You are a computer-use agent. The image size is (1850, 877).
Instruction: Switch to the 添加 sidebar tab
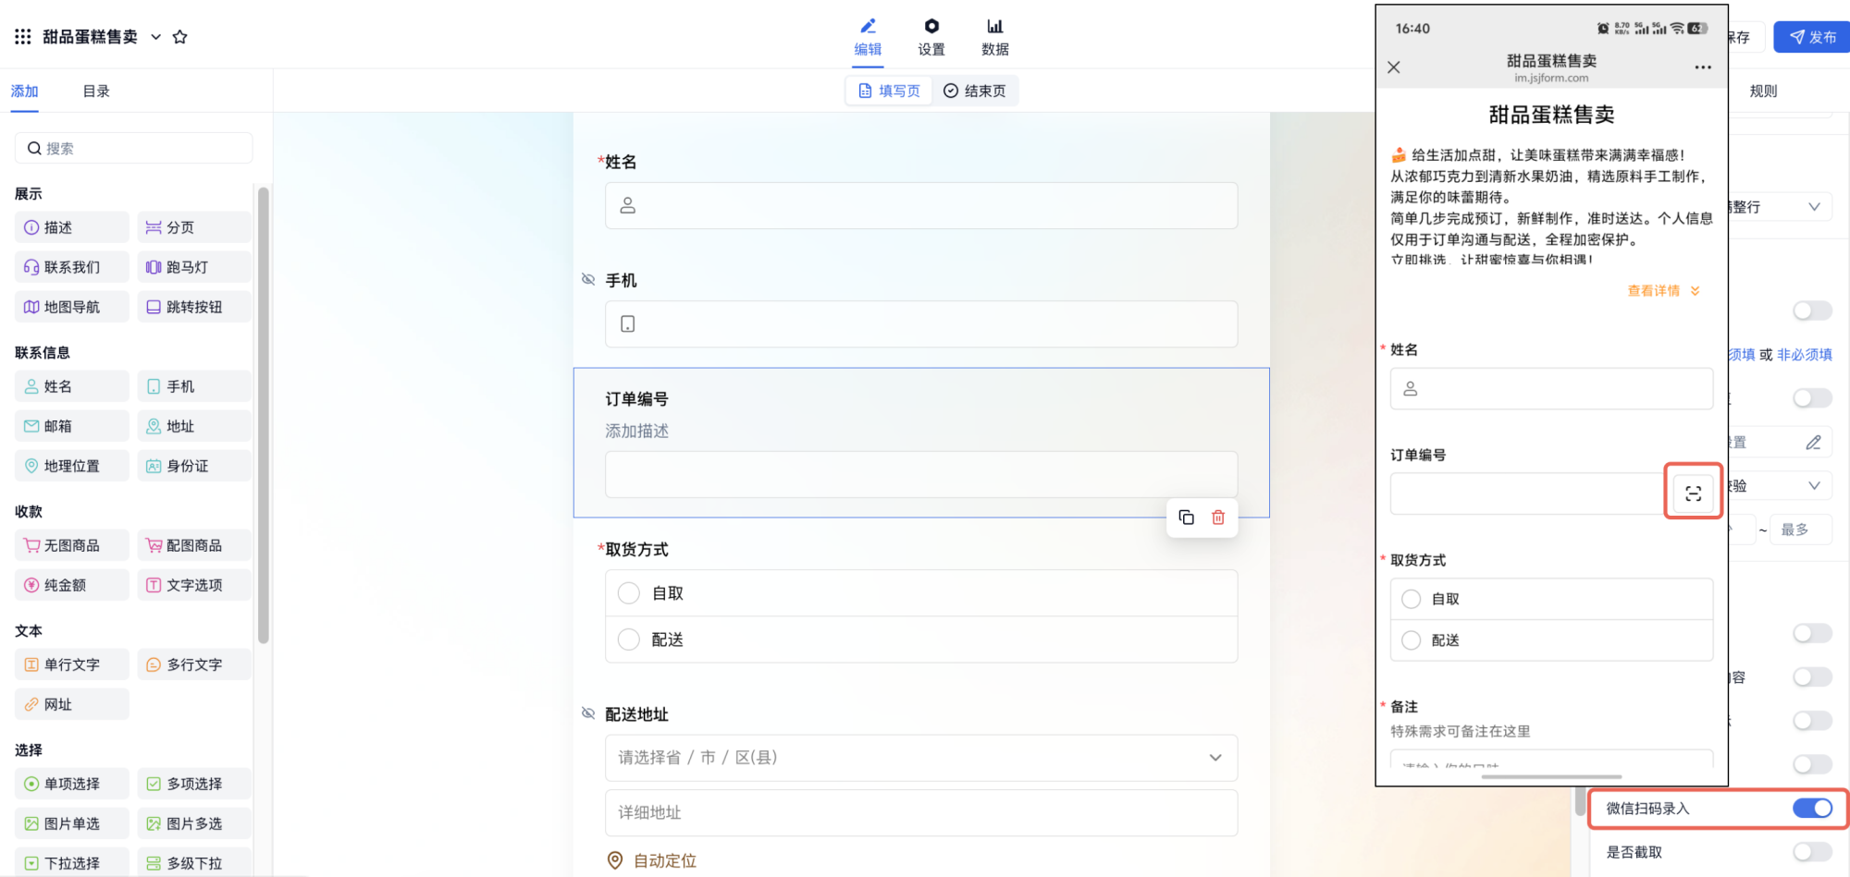[25, 91]
